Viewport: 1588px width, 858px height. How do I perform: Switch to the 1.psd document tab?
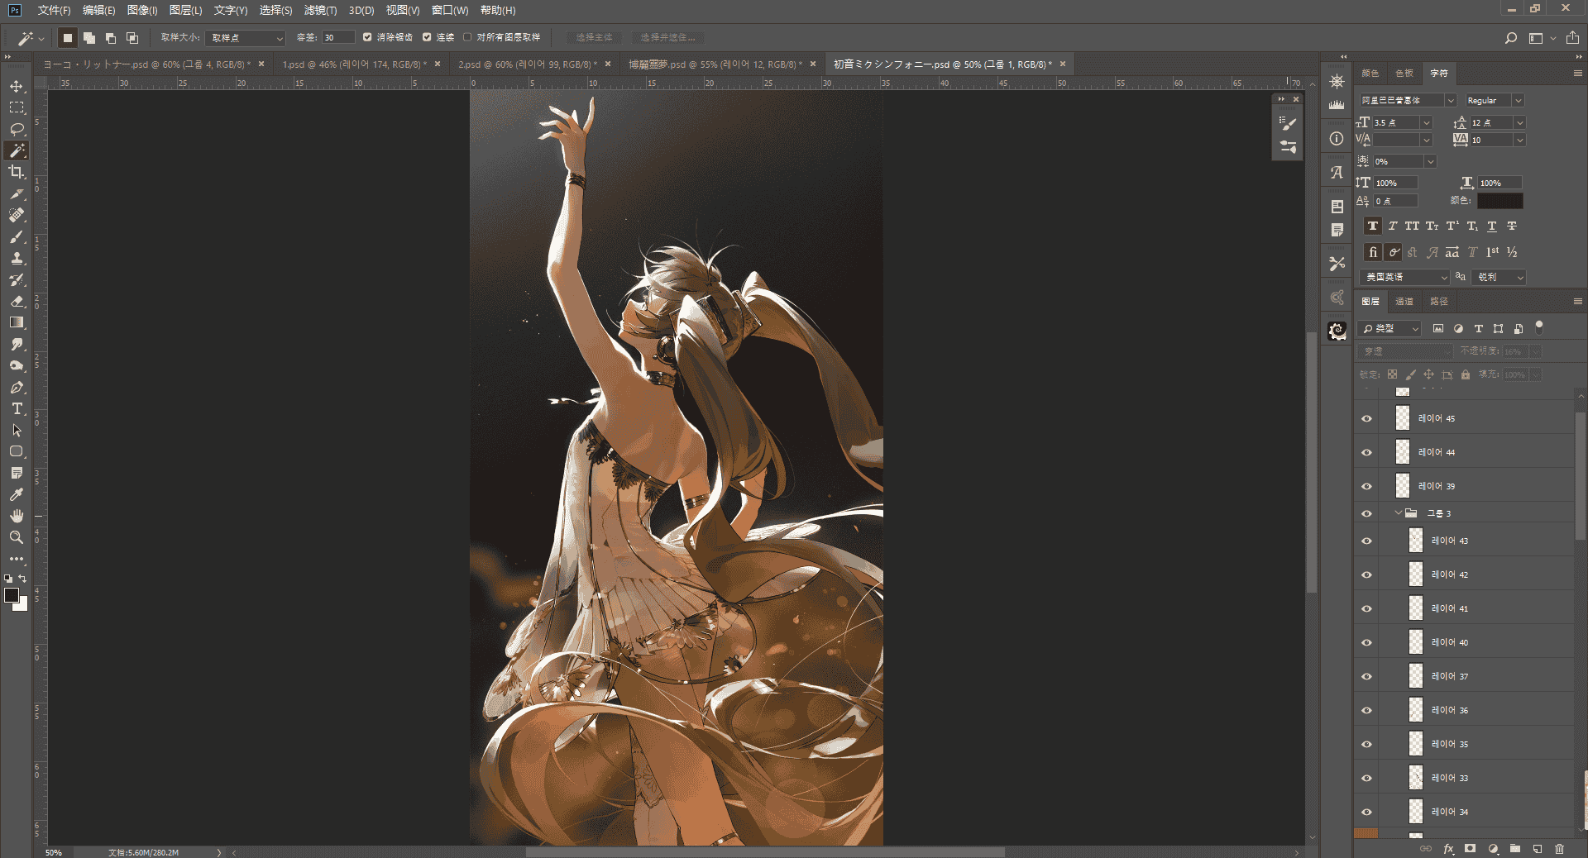point(355,64)
